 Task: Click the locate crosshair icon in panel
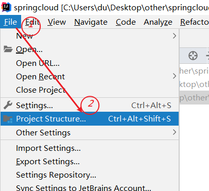point(193,56)
